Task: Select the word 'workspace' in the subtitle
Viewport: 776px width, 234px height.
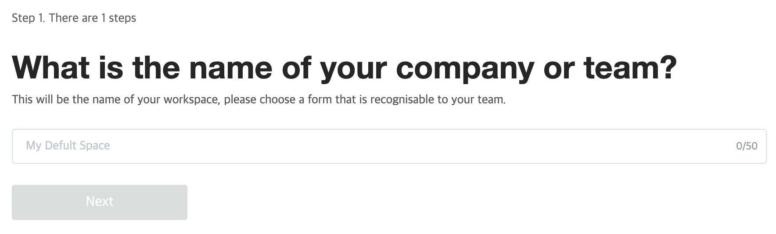Action: [190, 100]
